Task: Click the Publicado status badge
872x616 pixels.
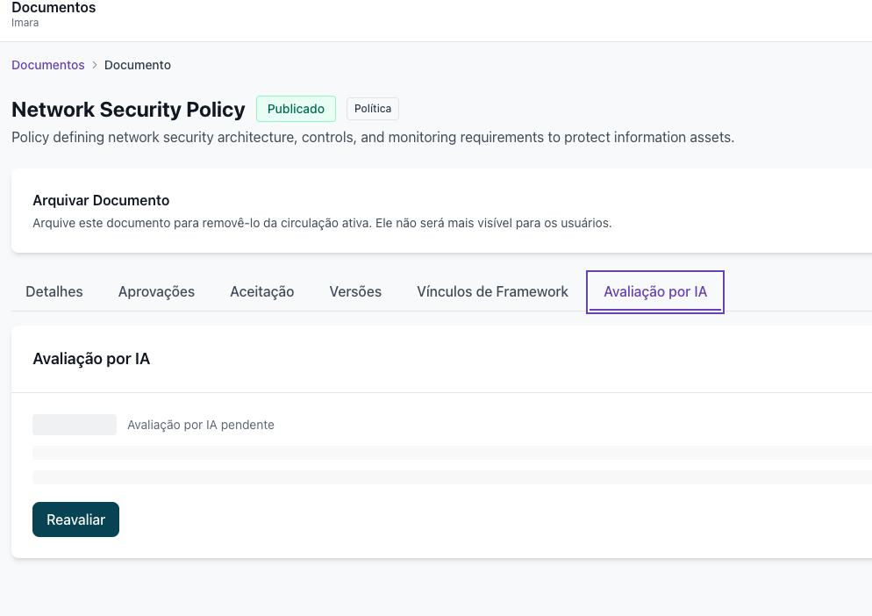Action: pos(296,109)
